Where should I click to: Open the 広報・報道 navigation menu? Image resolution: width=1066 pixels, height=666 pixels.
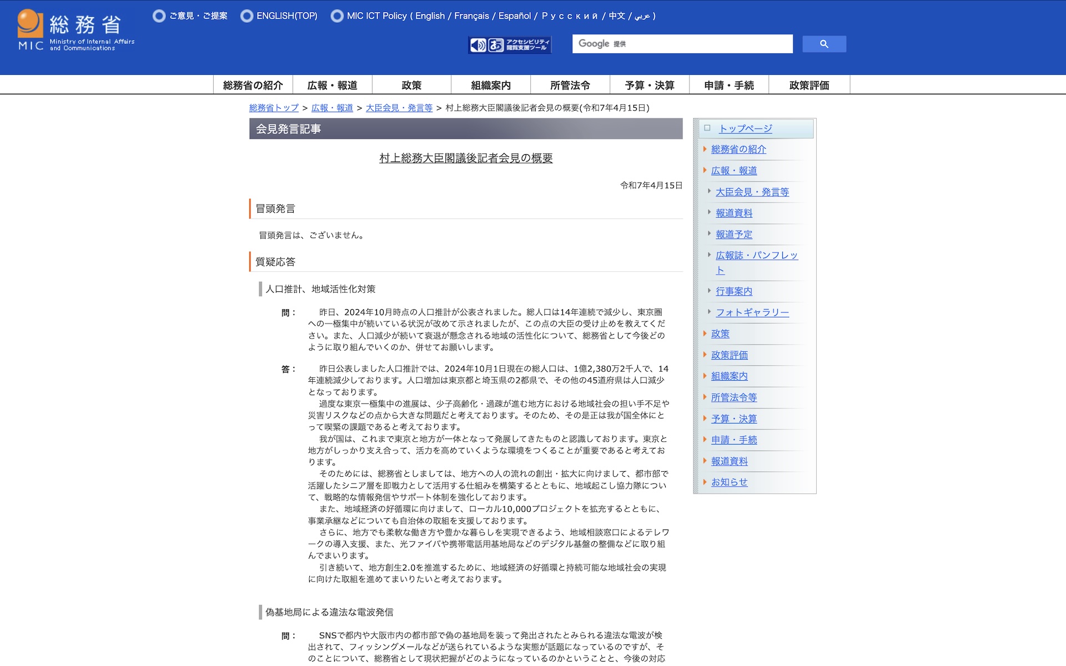pos(332,85)
